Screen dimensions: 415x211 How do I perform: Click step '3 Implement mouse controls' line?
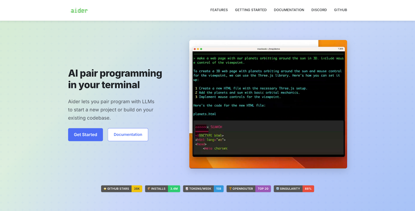(238, 97)
